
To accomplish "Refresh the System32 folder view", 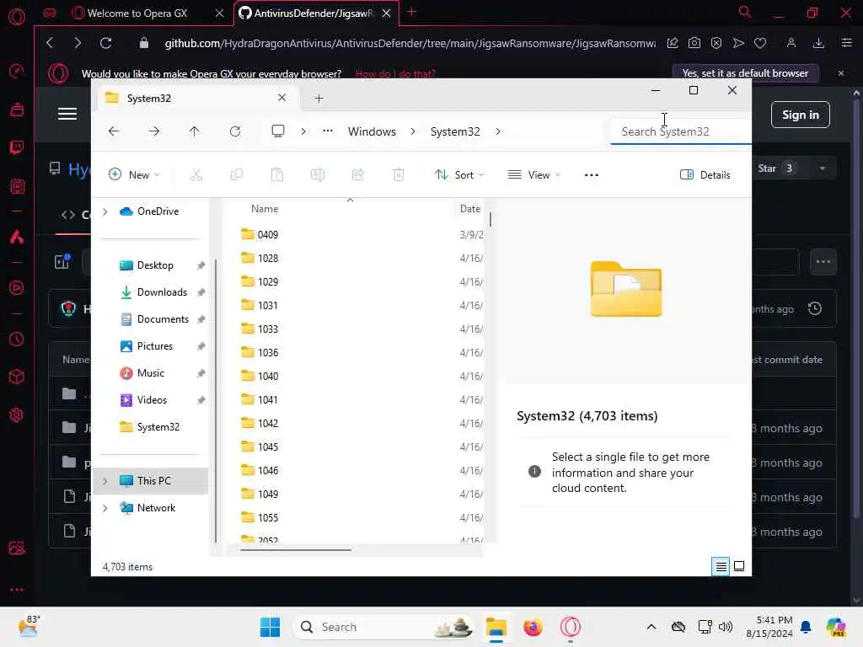I will point(235,131).
